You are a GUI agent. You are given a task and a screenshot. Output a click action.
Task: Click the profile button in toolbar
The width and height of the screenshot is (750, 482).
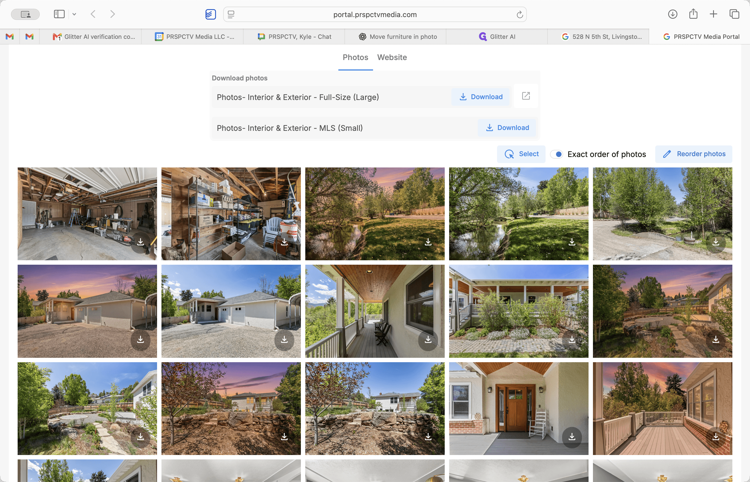click(25, 14)
